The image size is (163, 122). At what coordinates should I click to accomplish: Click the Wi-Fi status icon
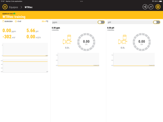[153, 1]
